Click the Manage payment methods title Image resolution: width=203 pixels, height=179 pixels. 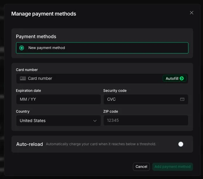44,14
